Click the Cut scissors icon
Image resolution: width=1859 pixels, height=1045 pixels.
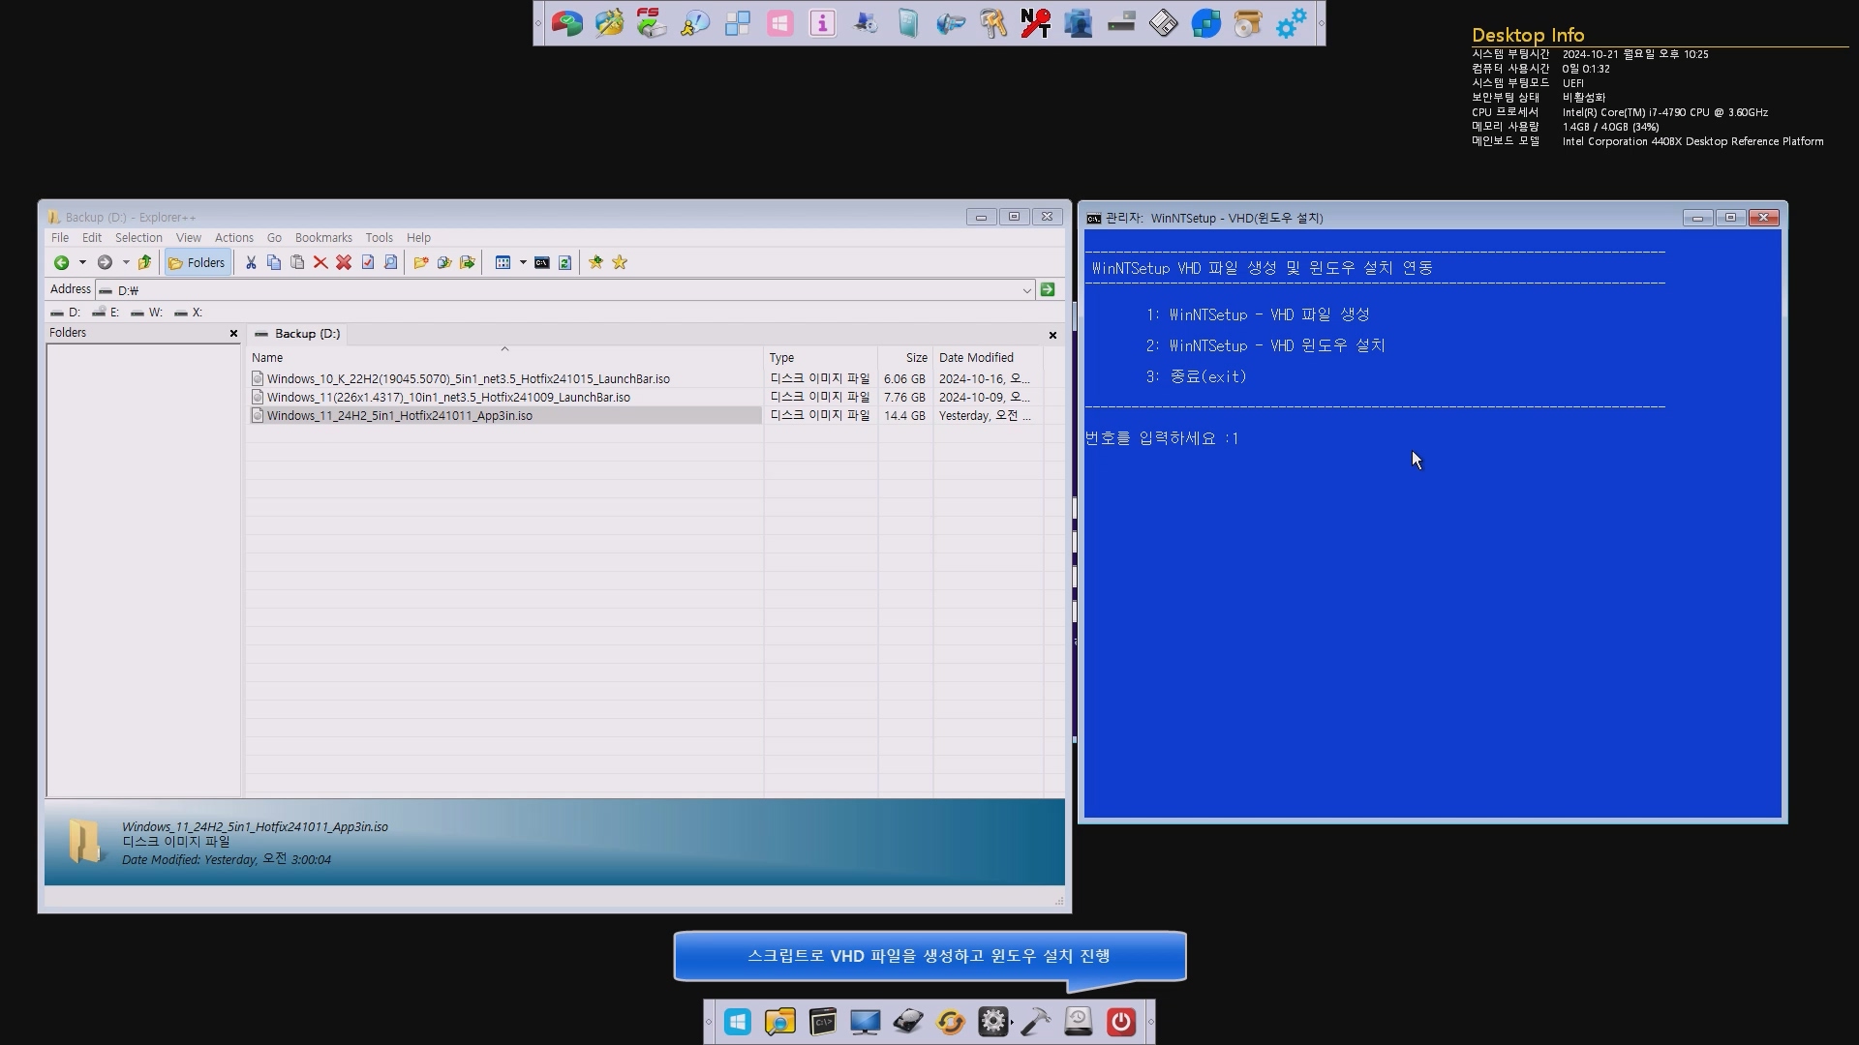coord(251,262)
